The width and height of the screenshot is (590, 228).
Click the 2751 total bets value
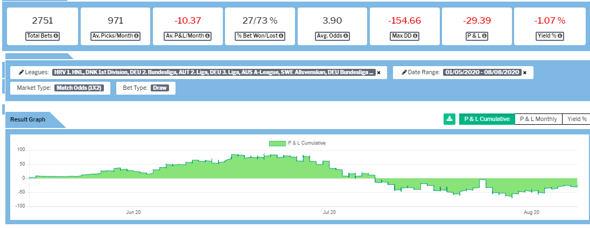[43, 20]
